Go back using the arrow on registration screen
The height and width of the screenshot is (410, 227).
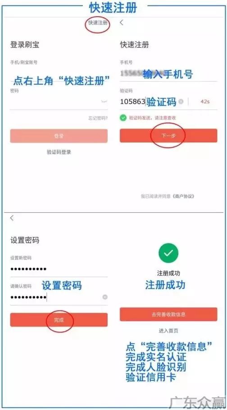121,23
